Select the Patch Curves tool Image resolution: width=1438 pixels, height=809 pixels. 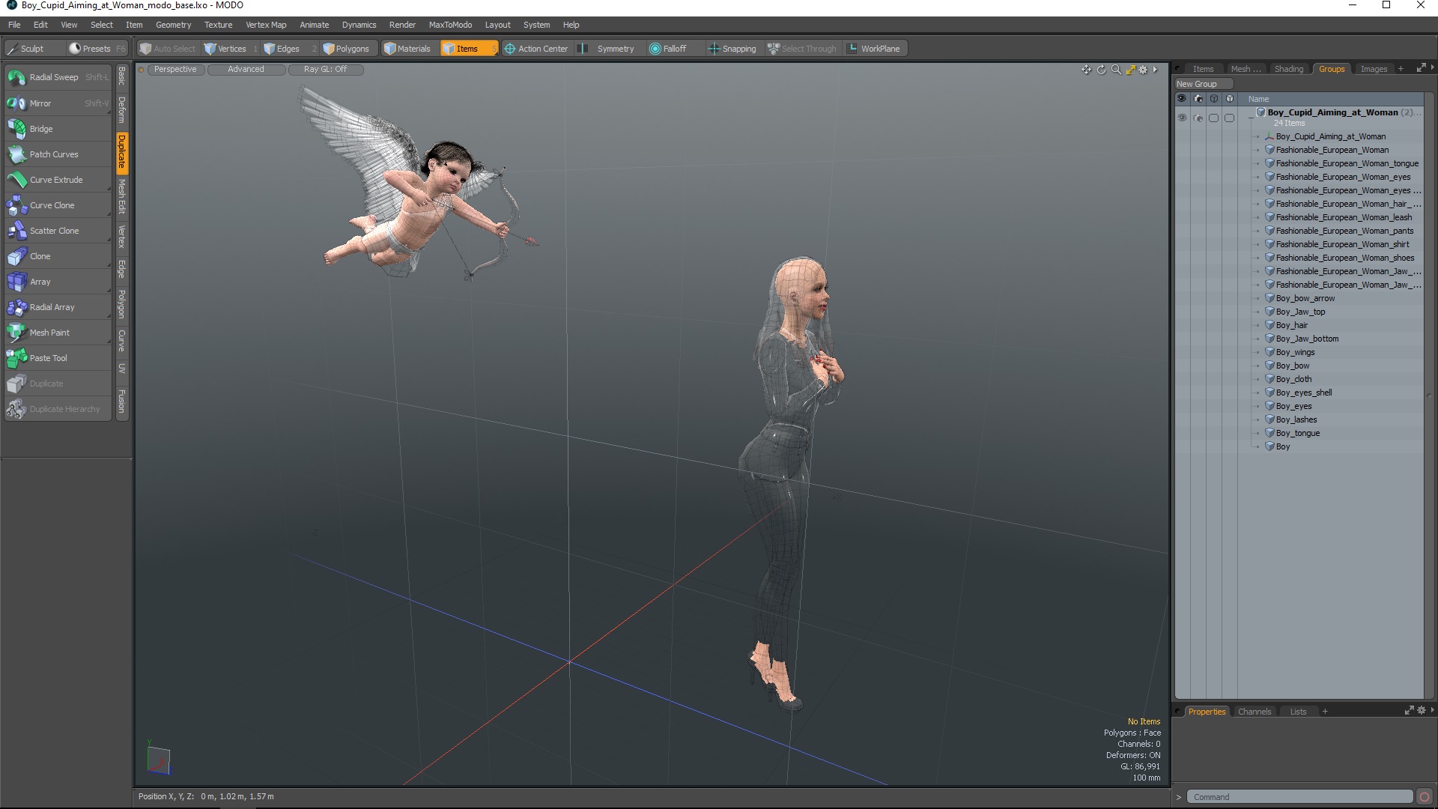coord(58,154)
